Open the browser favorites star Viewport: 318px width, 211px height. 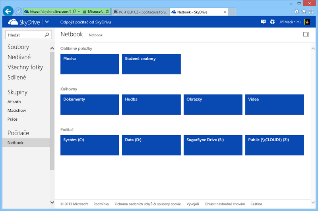click(304, 12)
